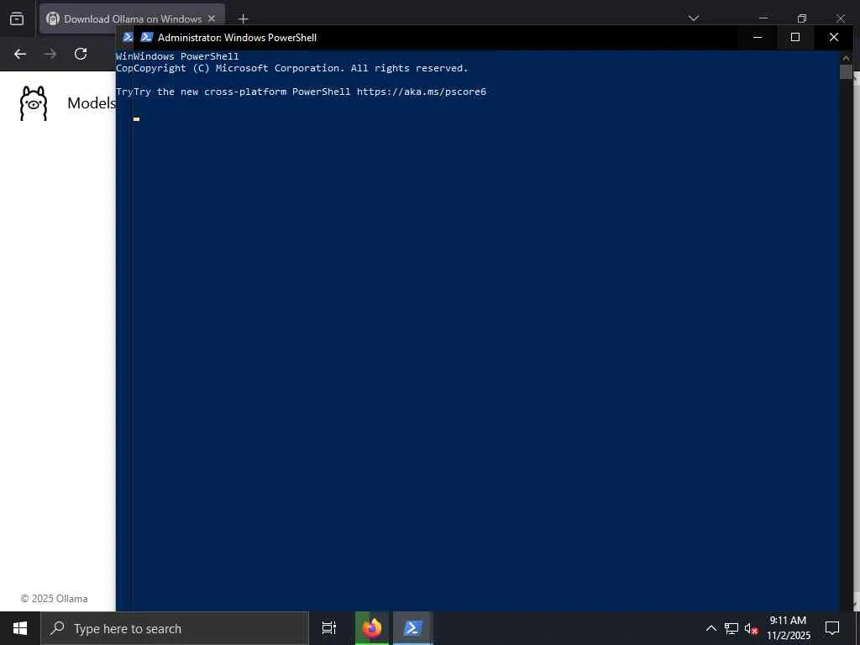Open the notification center icon
The width and height of the screenshot is (860, 645).
coord(832,628)
